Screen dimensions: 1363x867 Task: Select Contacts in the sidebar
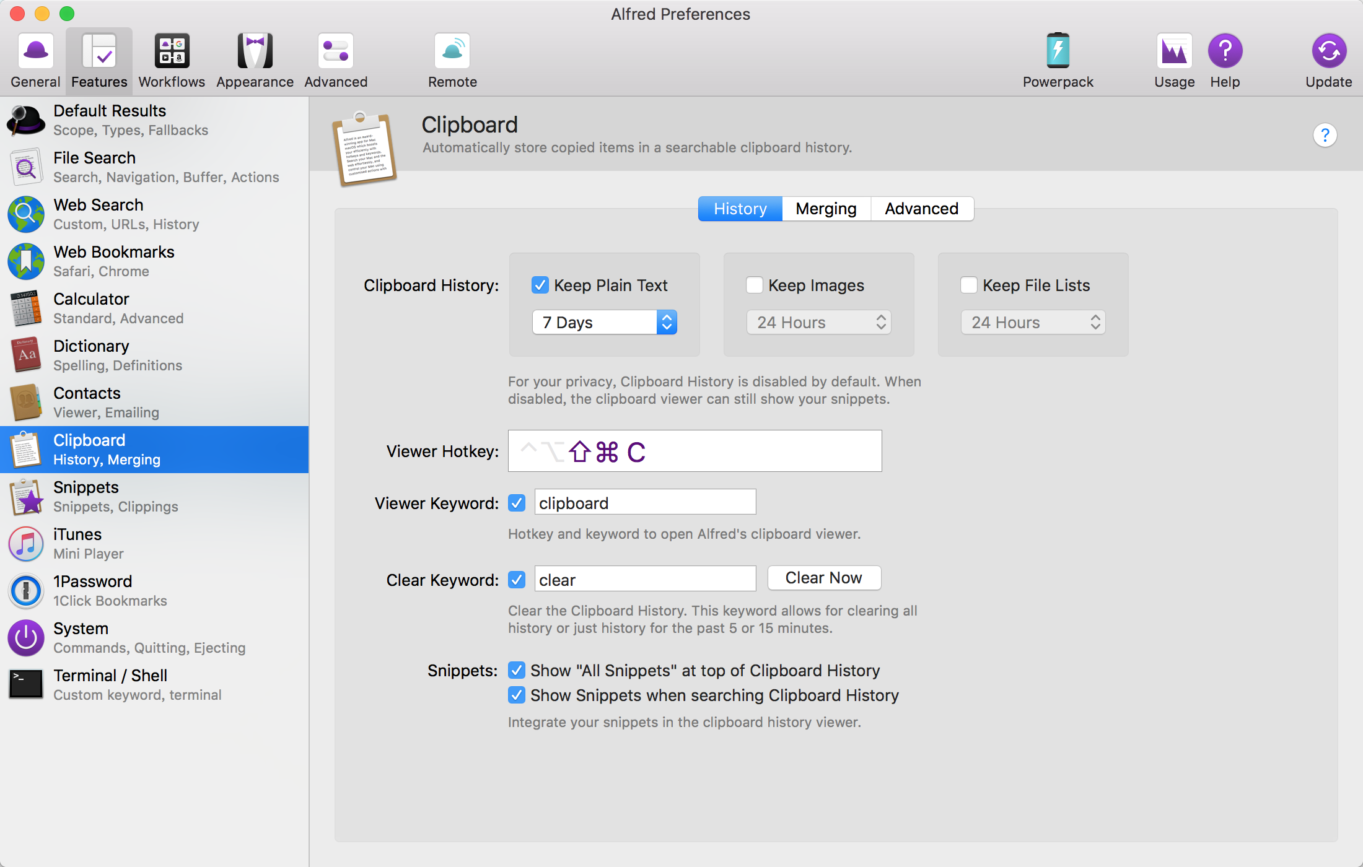click(x=154, y=403)
